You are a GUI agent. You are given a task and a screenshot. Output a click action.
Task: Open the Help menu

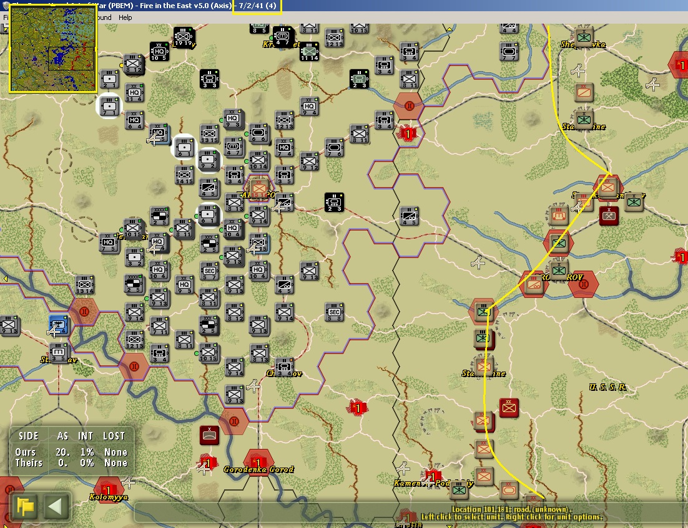coord(125,17)
